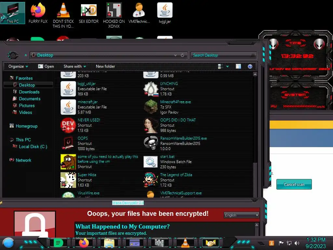Select the lwjgl.jar desktop icon
The image size is (333, 250).
coord(165,13)
